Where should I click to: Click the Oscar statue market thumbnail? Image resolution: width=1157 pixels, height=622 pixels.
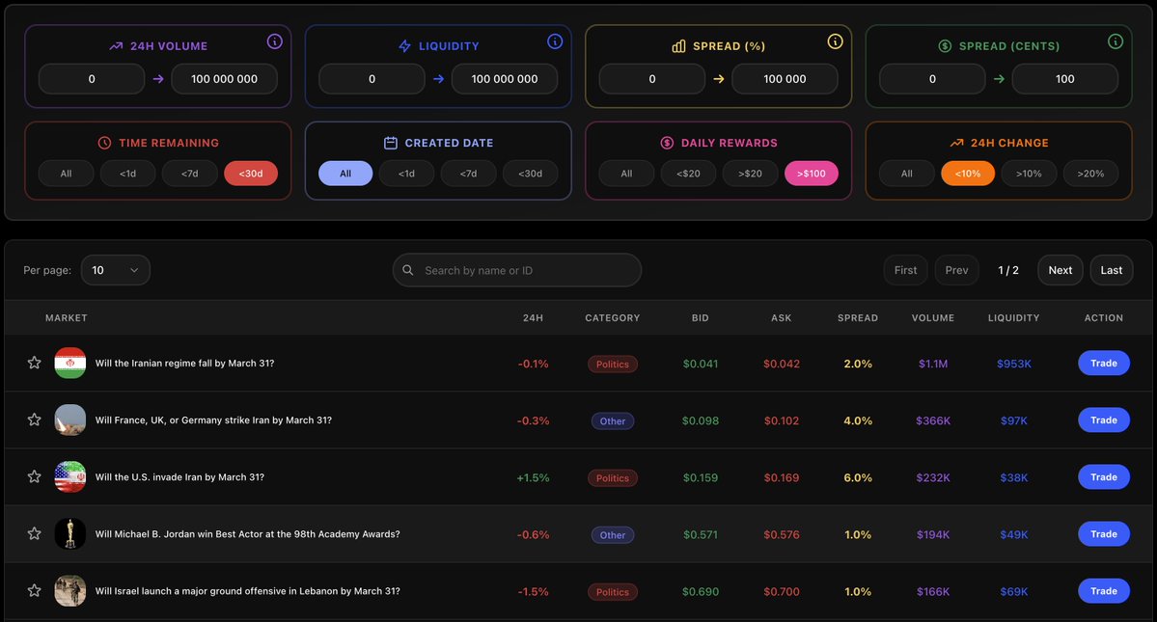point(70,533)
